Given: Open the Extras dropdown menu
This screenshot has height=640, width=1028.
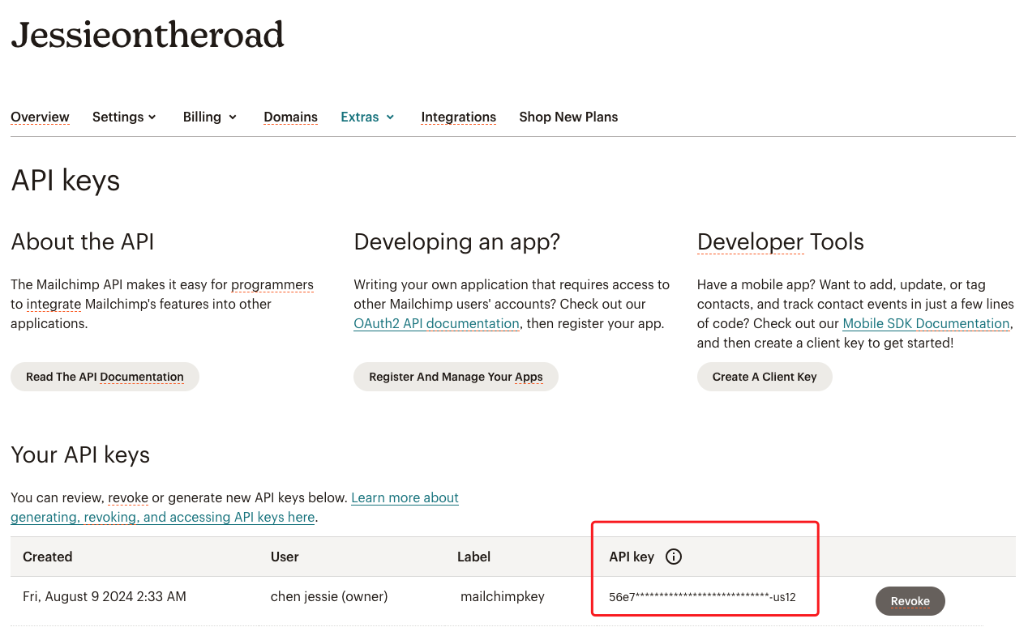Looking at the screenshot, I should 367,117.
